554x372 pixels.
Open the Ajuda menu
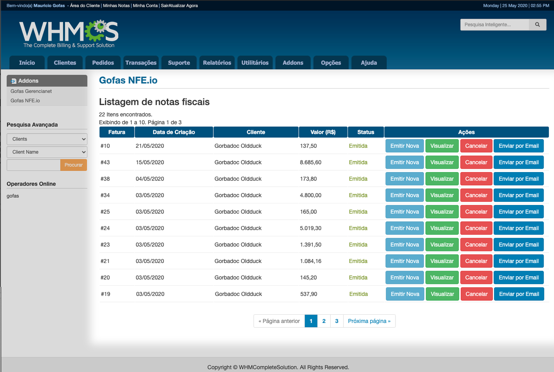click(369, 63)
